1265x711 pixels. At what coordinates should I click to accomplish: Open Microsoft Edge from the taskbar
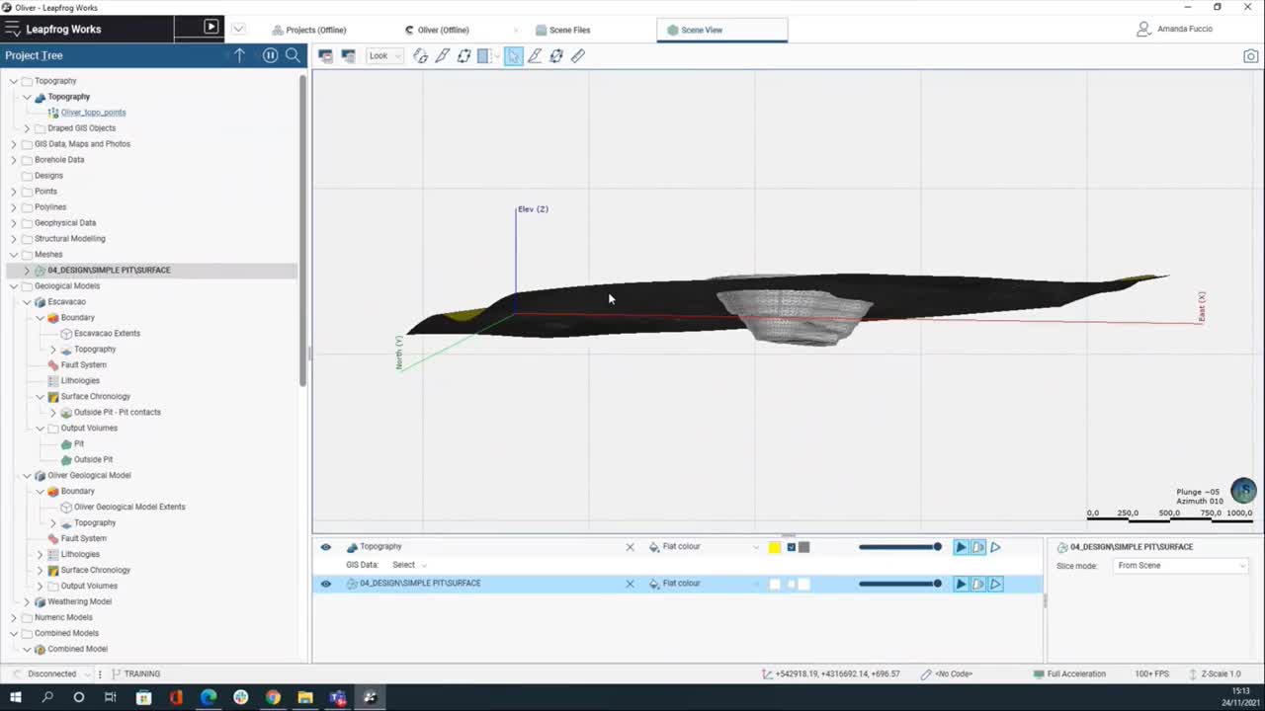[x=209, y=697]
